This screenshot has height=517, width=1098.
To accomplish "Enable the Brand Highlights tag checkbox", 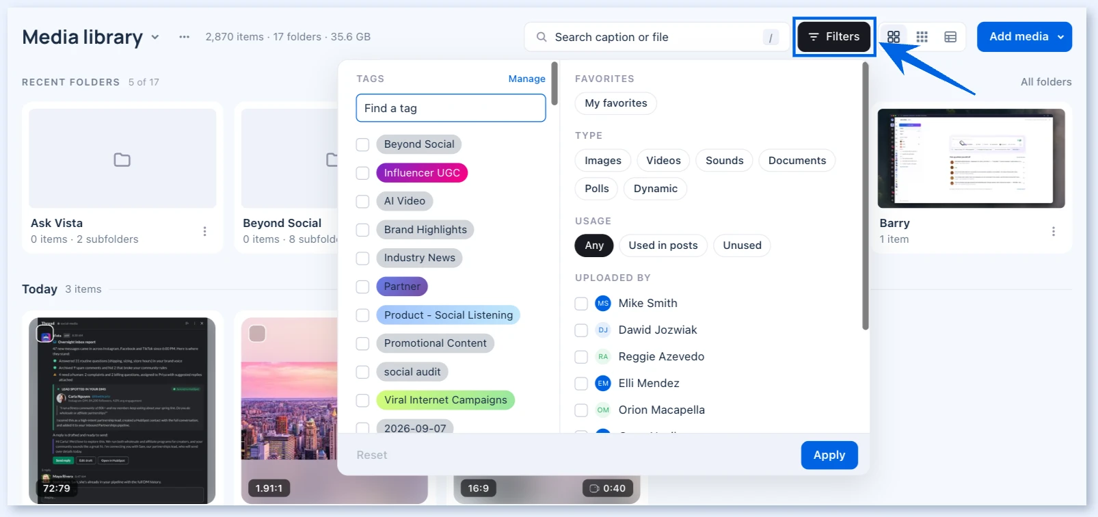I will (363, 230).
